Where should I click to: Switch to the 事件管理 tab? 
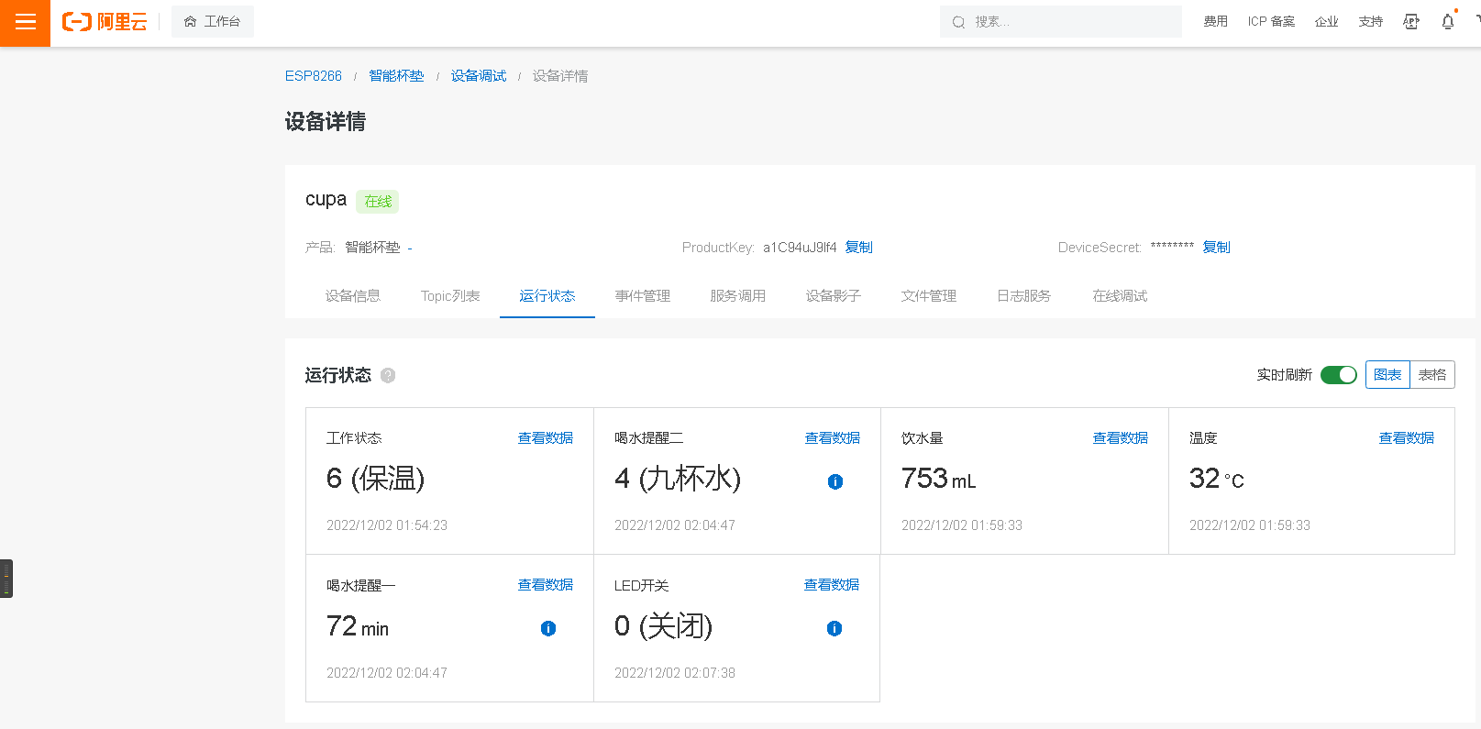pyautogui.click(x=643, y=296)
